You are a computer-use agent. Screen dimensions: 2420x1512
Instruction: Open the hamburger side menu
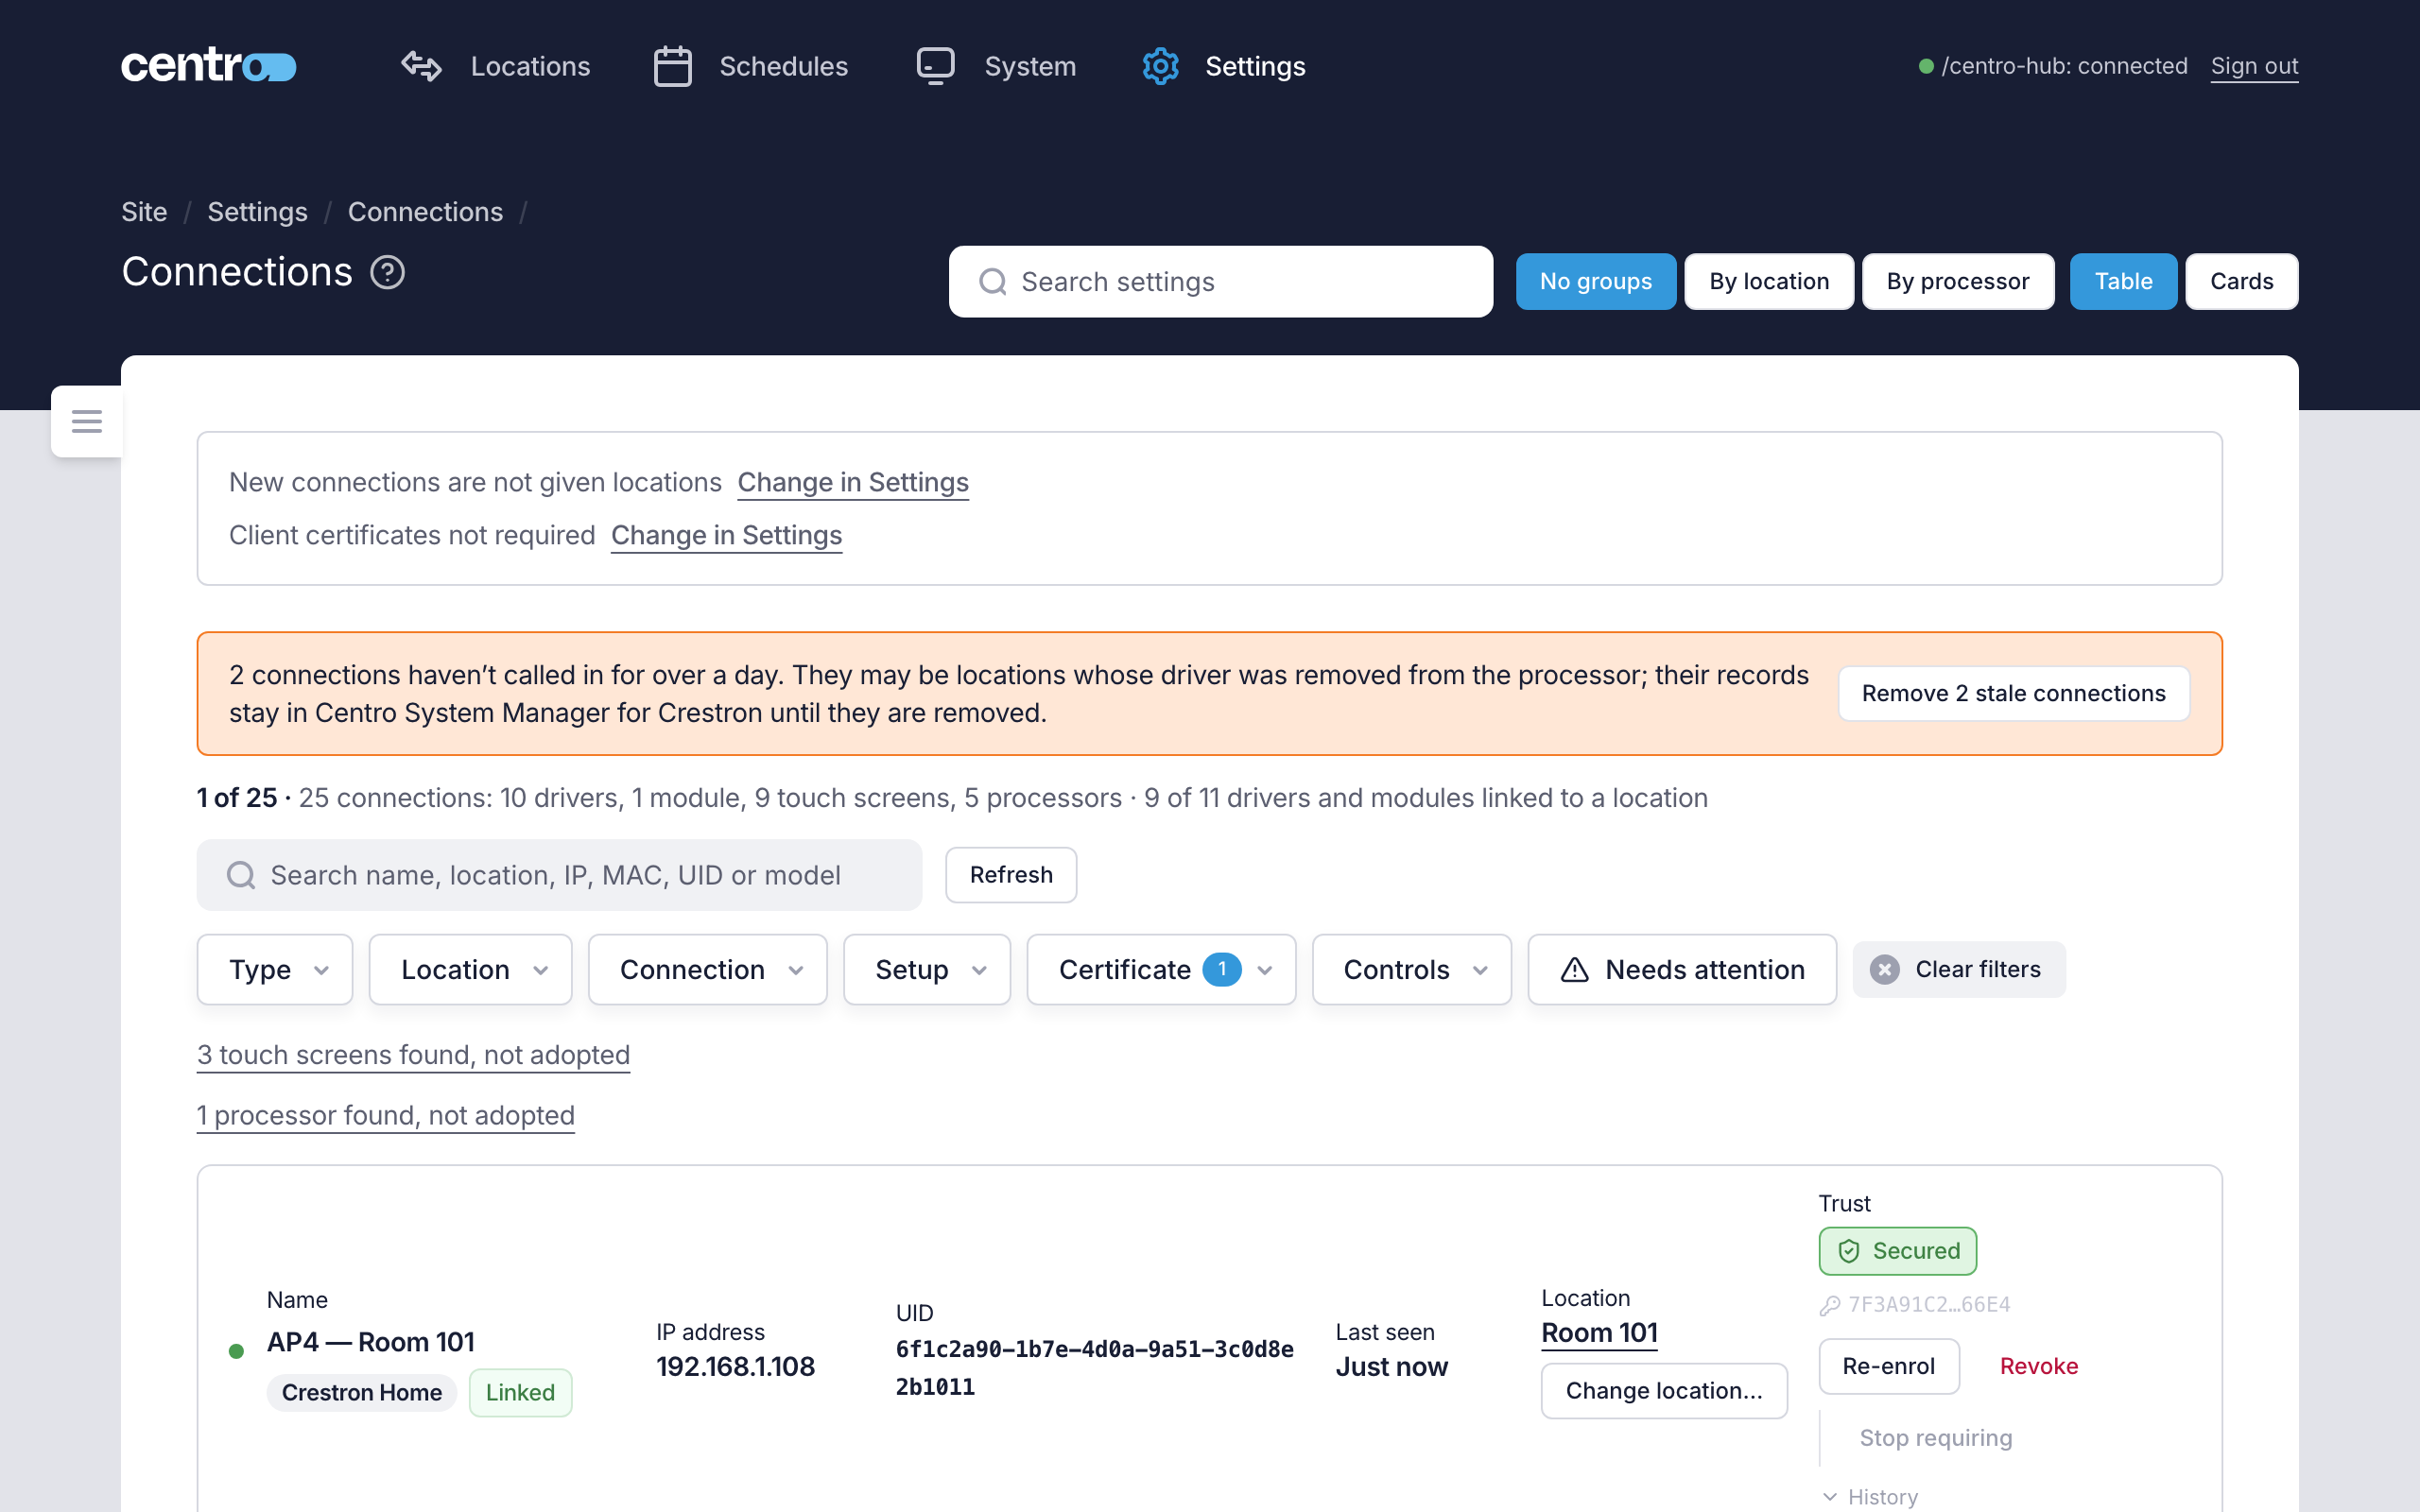tap(87, 421)
